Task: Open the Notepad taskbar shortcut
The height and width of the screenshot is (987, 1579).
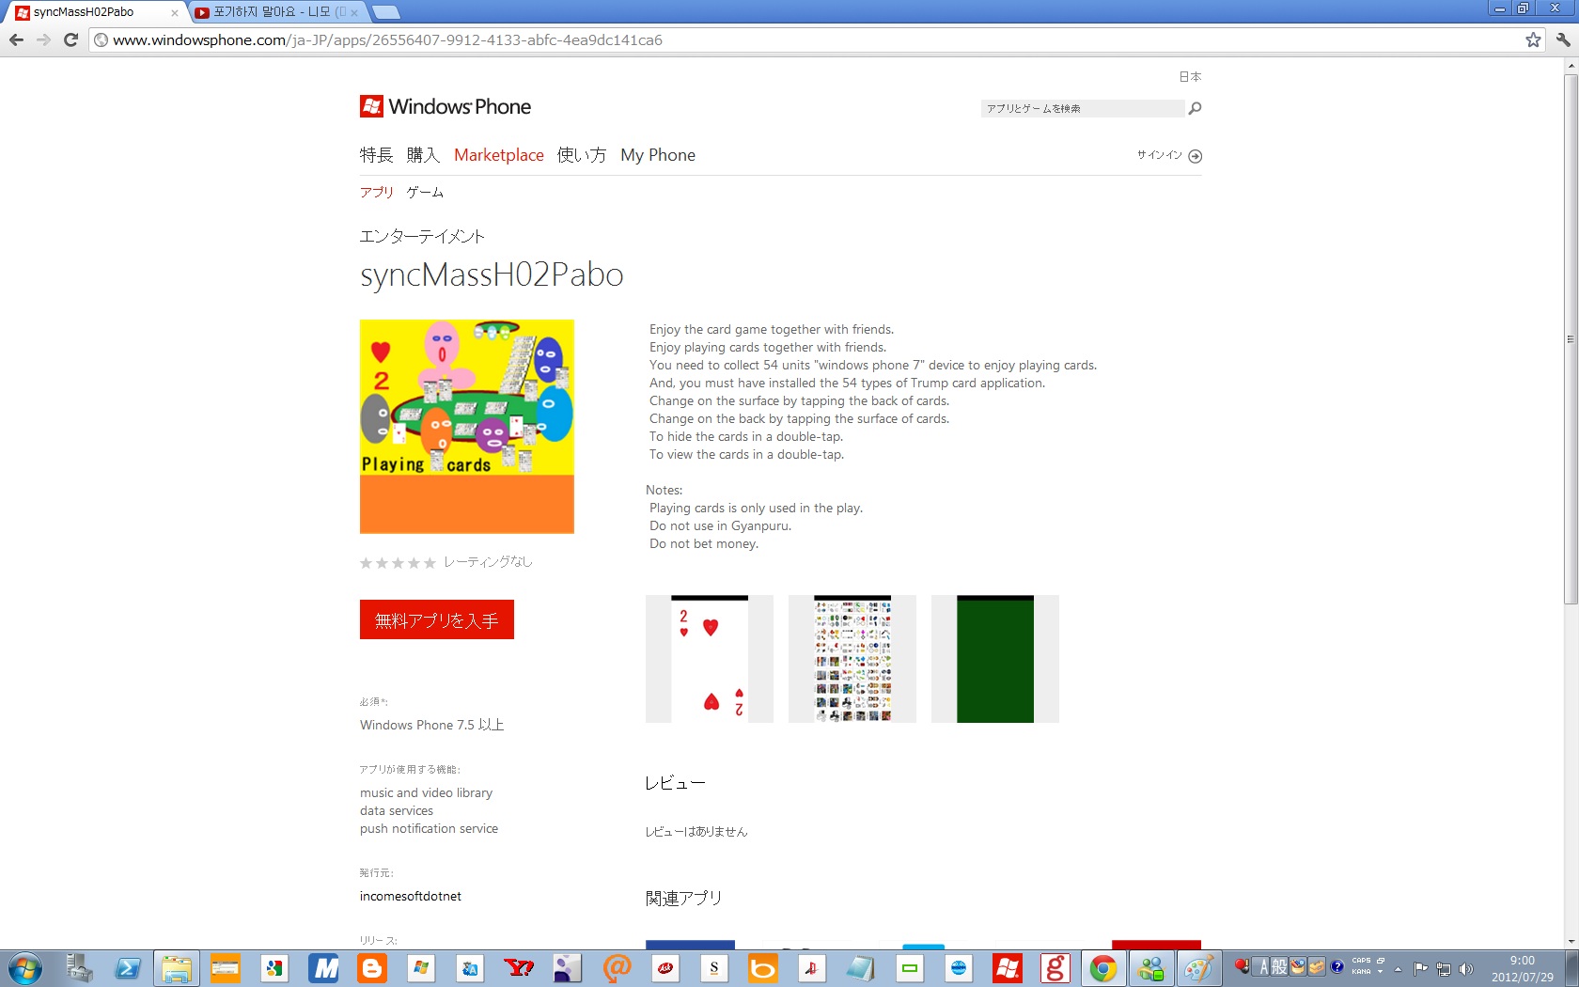Action: click(x=860, y=968)
